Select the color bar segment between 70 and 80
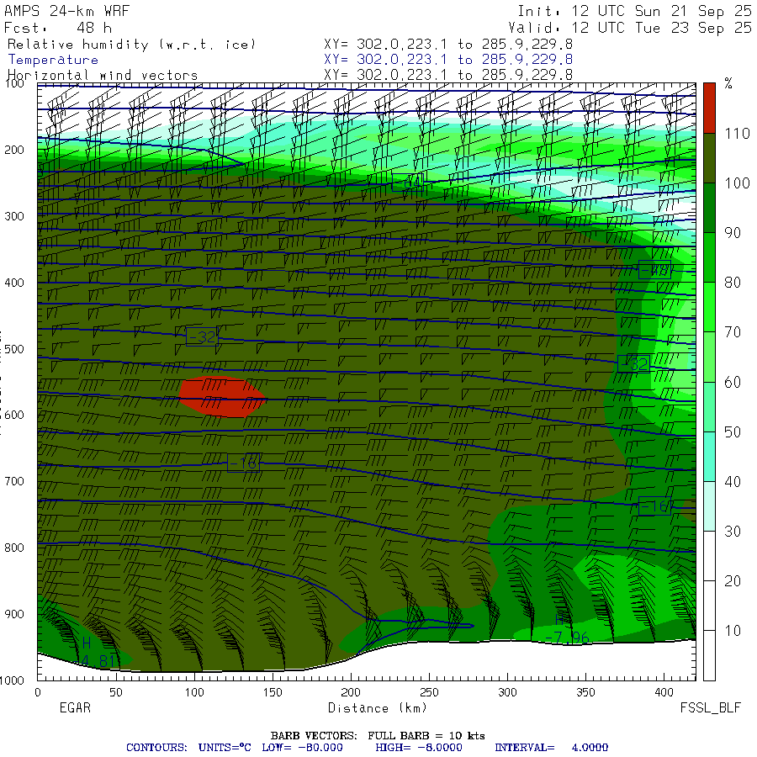Viewport: 757px width, 757px height. pos(709,307)
